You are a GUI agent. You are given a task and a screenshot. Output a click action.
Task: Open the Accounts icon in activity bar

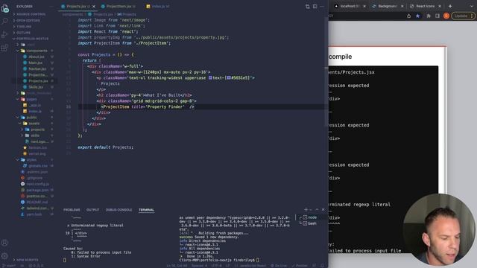coord(4,243)
